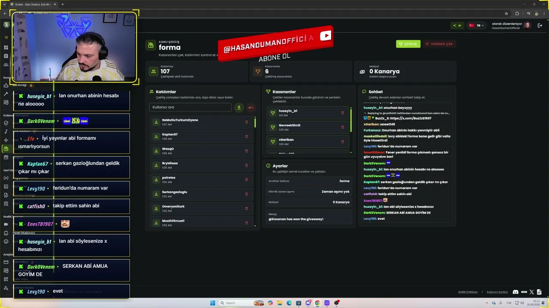Viewport: 549px width, 308px height.
Task: Open the Discord link in footer
Action: click(x=516, y=292)
